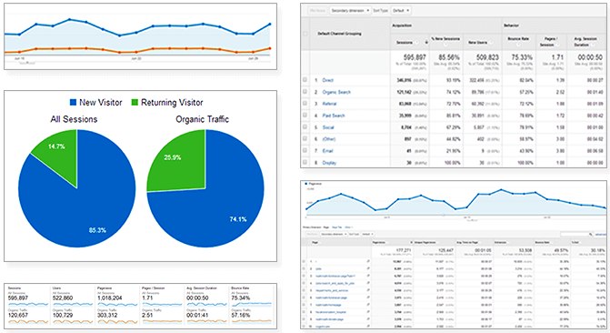Open the Paid Search channel link
Image resolution: width=610 pixels, height=333 pixels.
click(x=334, y=116)
